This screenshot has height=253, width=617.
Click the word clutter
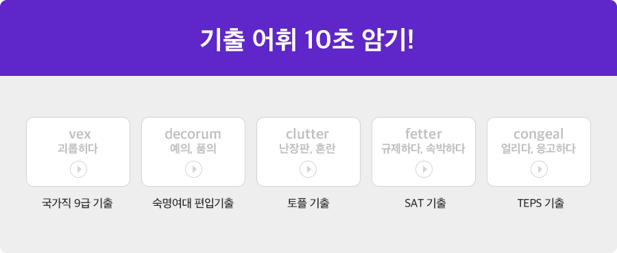click(307, 134)
